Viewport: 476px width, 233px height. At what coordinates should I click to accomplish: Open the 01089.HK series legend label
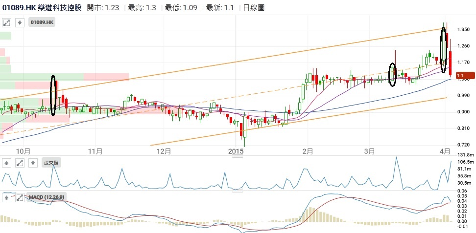[x=43, y=22]
